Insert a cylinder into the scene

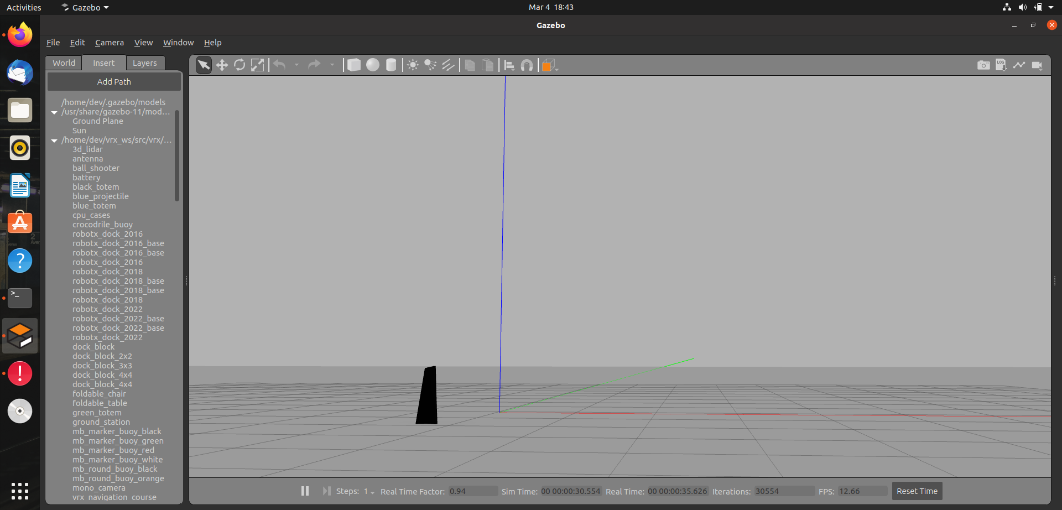click(x=391, y=65)
